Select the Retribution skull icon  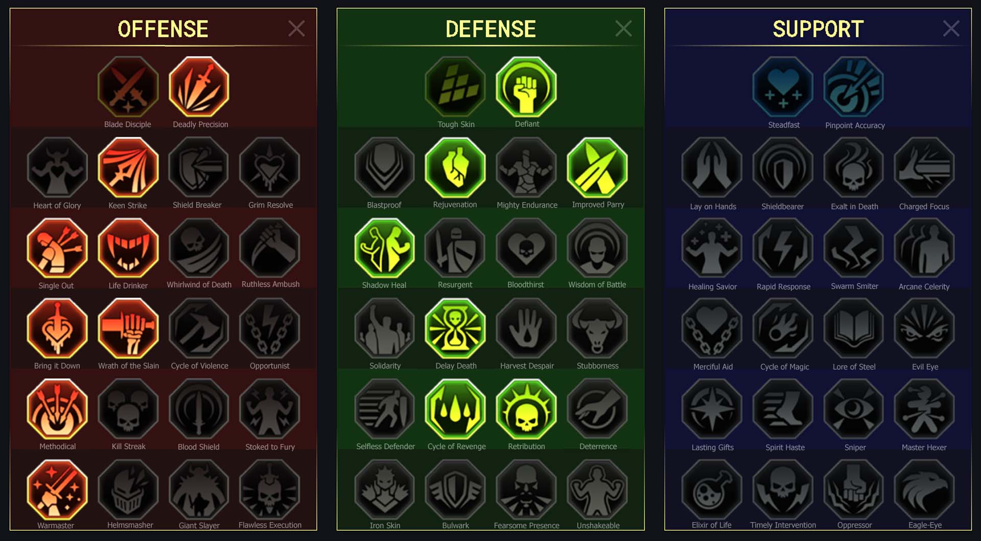pos(526,409)
